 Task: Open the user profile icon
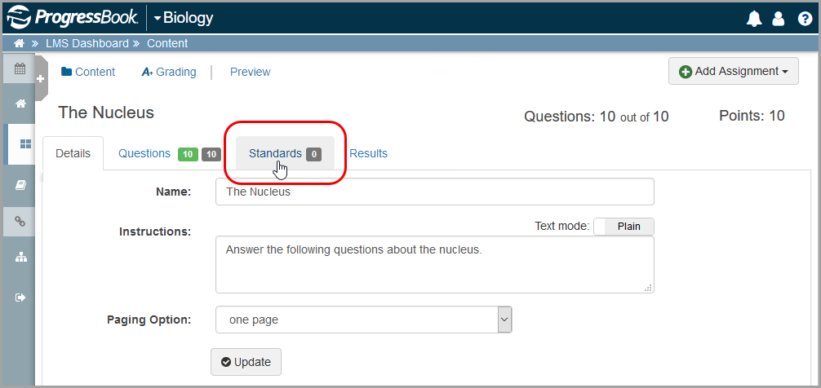tap(779, 19)
